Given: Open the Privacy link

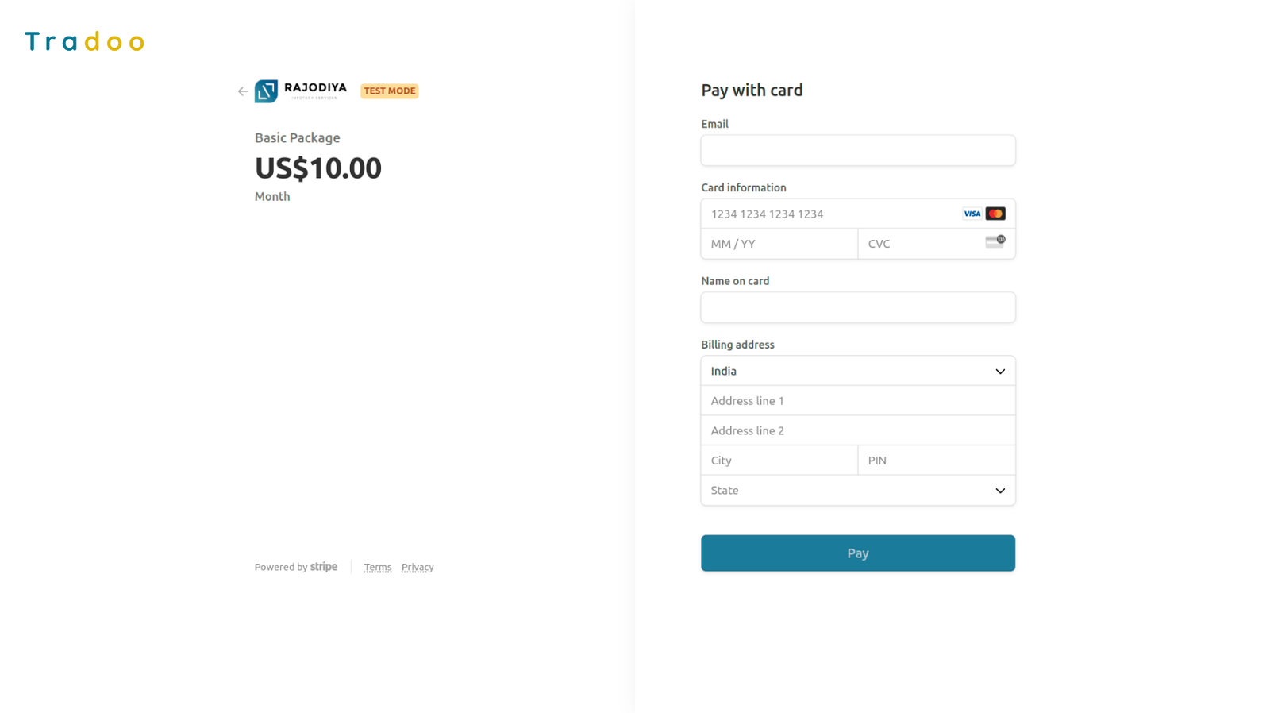Looking at the screenshot, I should (418, 568).
